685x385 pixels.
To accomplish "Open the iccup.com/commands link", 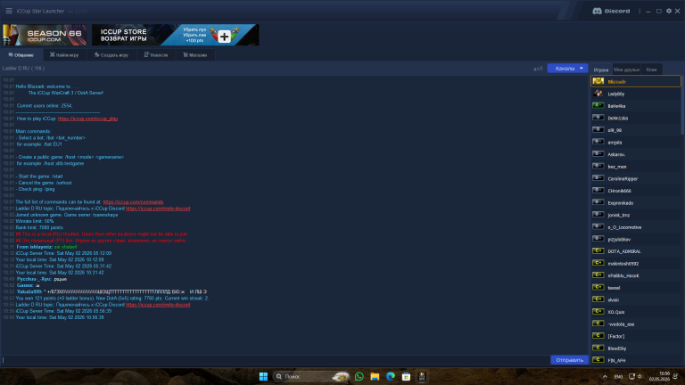I will [x=133, y=202].
